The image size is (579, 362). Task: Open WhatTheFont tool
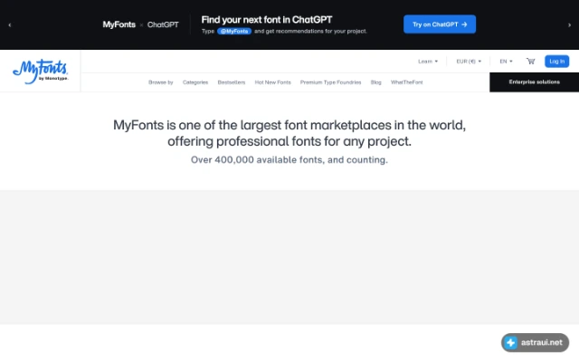[406, 82]
